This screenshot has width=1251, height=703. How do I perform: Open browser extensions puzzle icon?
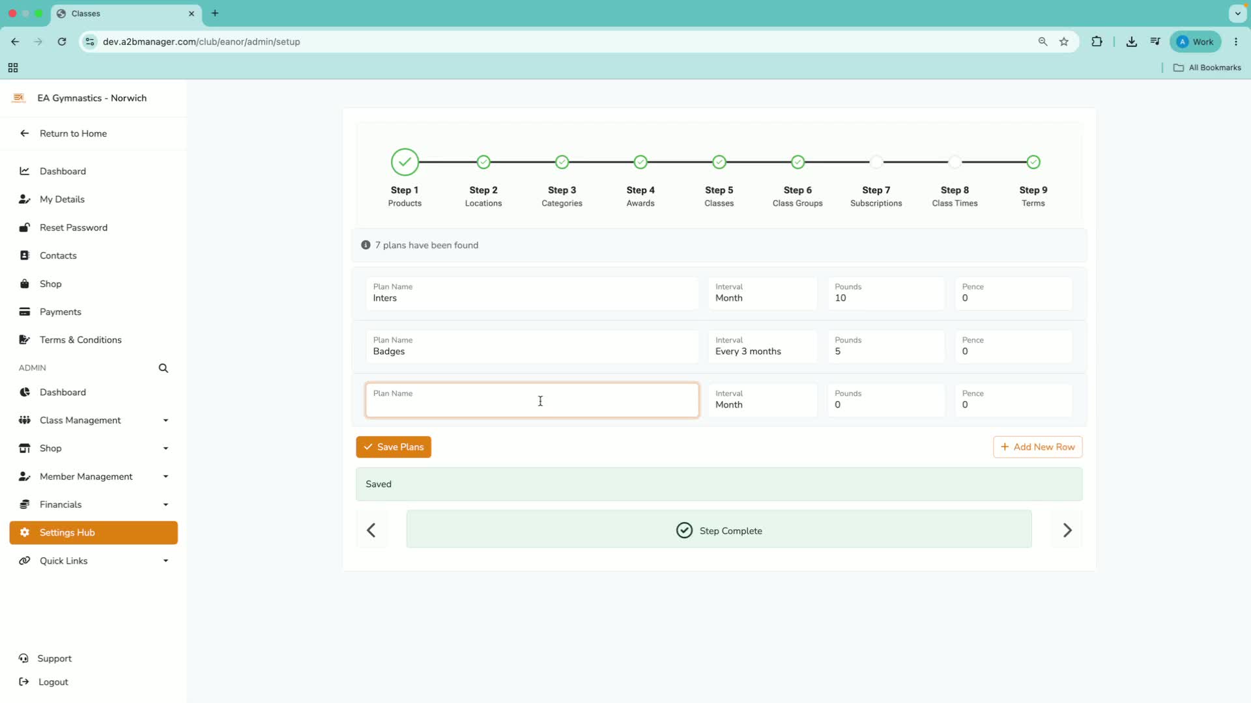click(x=1097, y=42)
